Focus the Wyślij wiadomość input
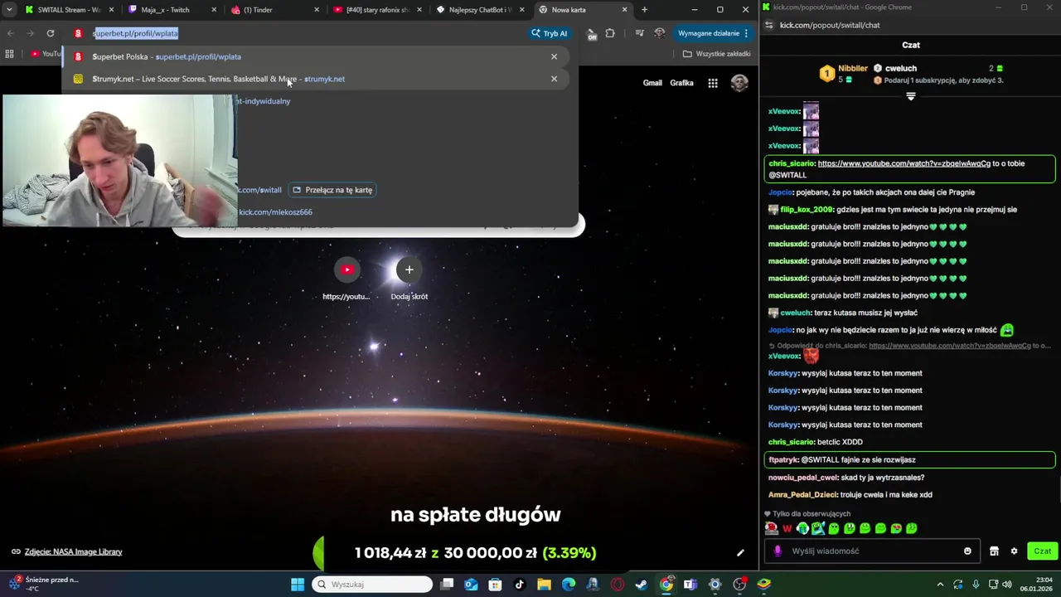 [871, 551]
